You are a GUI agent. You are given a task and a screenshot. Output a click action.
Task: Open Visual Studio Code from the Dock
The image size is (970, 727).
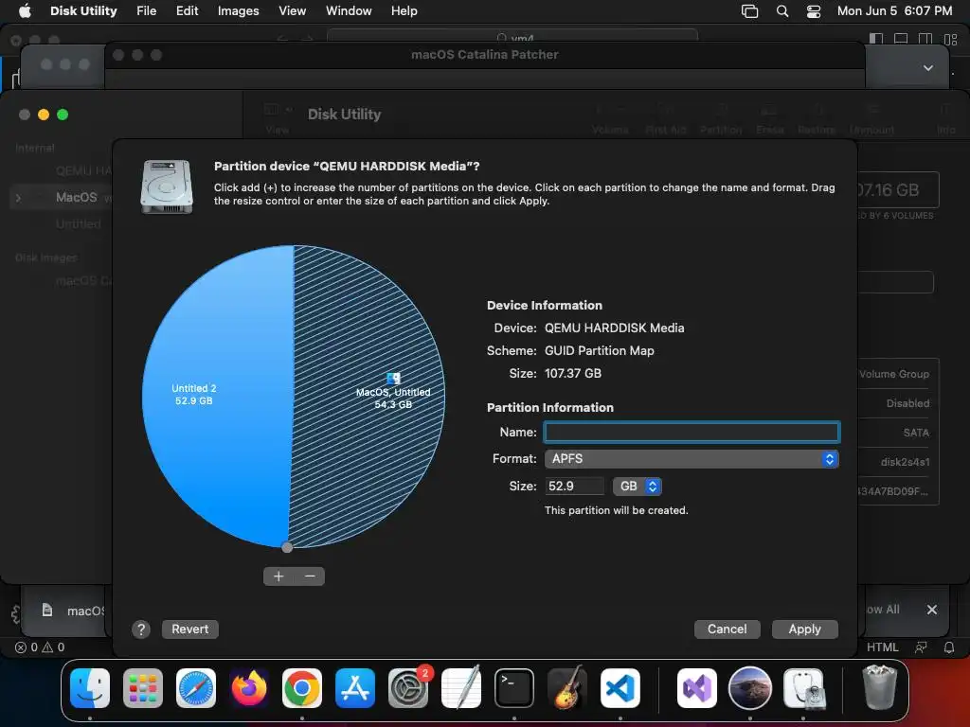[620, 688]
